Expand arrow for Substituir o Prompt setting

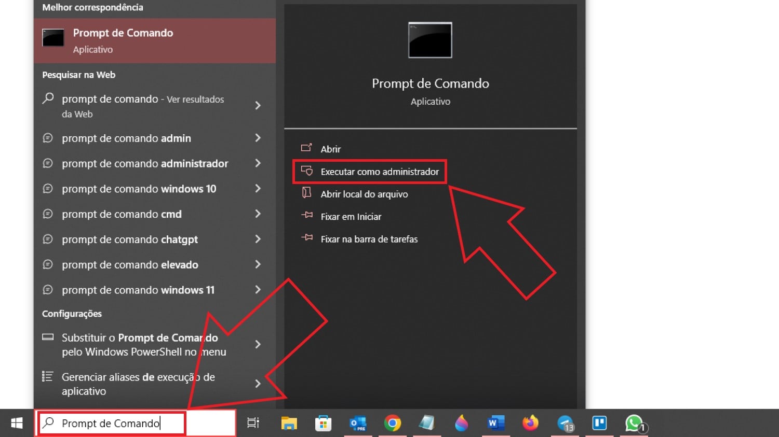pos(258,344)
